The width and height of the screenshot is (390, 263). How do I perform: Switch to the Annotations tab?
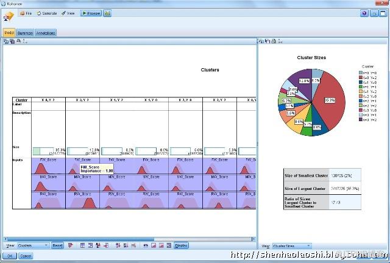(x=46, y=33)
